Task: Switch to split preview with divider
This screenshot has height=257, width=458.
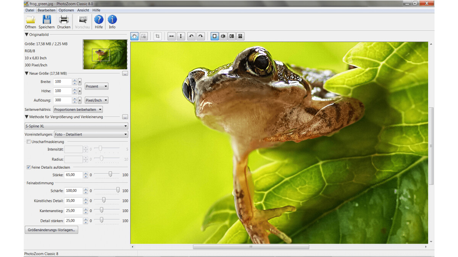Action: (223, 36)
